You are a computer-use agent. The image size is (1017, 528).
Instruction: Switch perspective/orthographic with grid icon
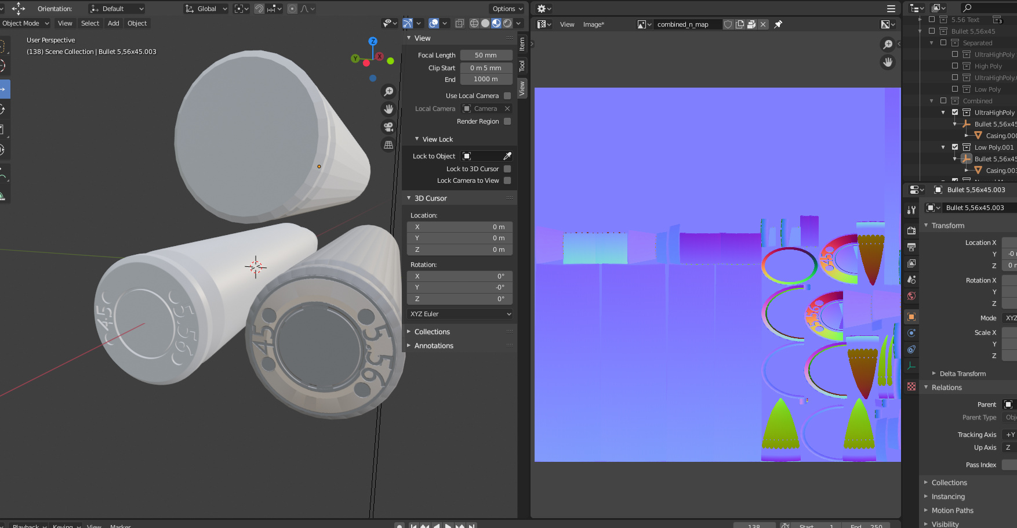click(388, 145)
